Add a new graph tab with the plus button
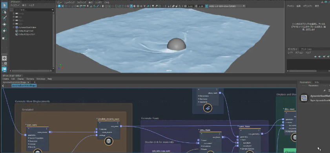 click(35, 82)
